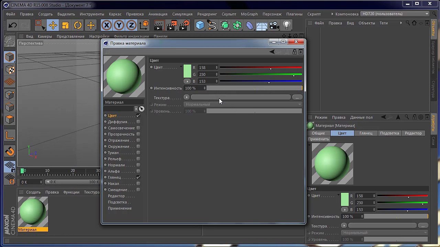Open the Симуляция menu
The height and width of the screenshot is (247, 440).
click(x=182, y=14)
